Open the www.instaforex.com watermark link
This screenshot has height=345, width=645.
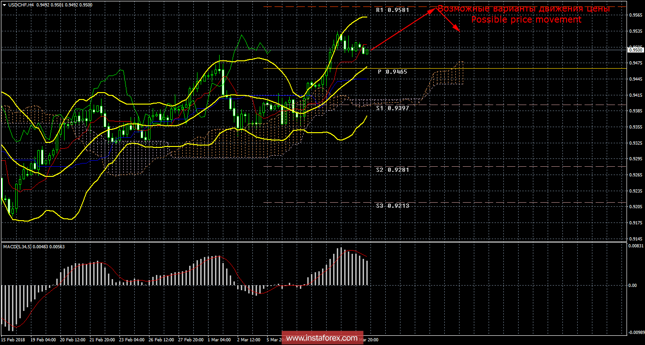click(322, 338)
